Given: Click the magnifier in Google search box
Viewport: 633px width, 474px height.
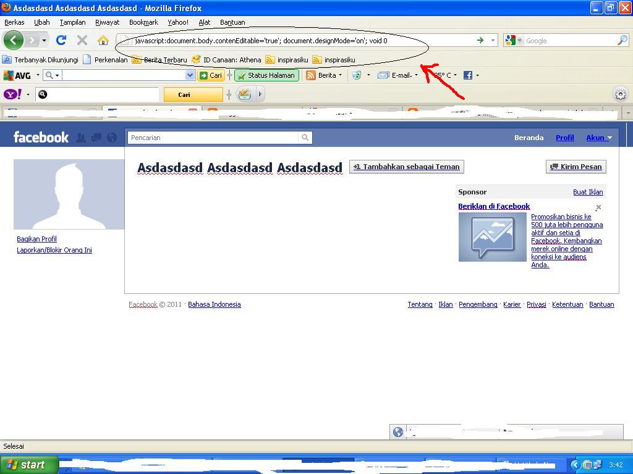Looking at the screenshot, I should coord(622,40).
